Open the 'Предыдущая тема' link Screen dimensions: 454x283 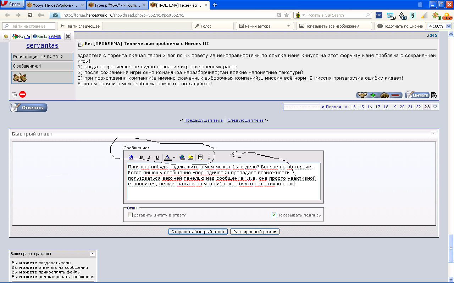(204, 120)
